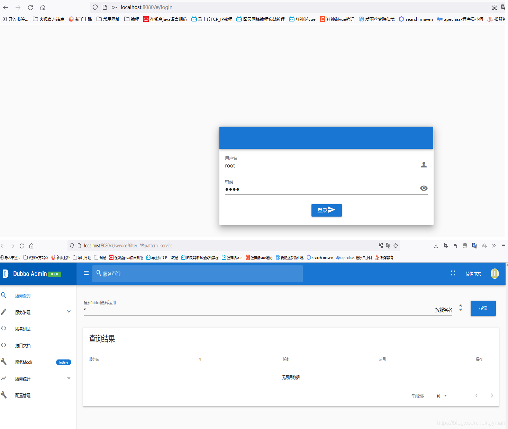Select 服务Mock in the sidebar

click(x=38, y=362)
